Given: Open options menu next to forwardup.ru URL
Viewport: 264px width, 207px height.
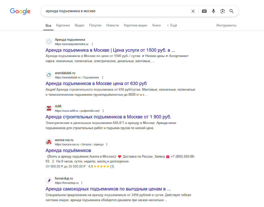Looking at the screenshot, I should [x=82, y=183].
